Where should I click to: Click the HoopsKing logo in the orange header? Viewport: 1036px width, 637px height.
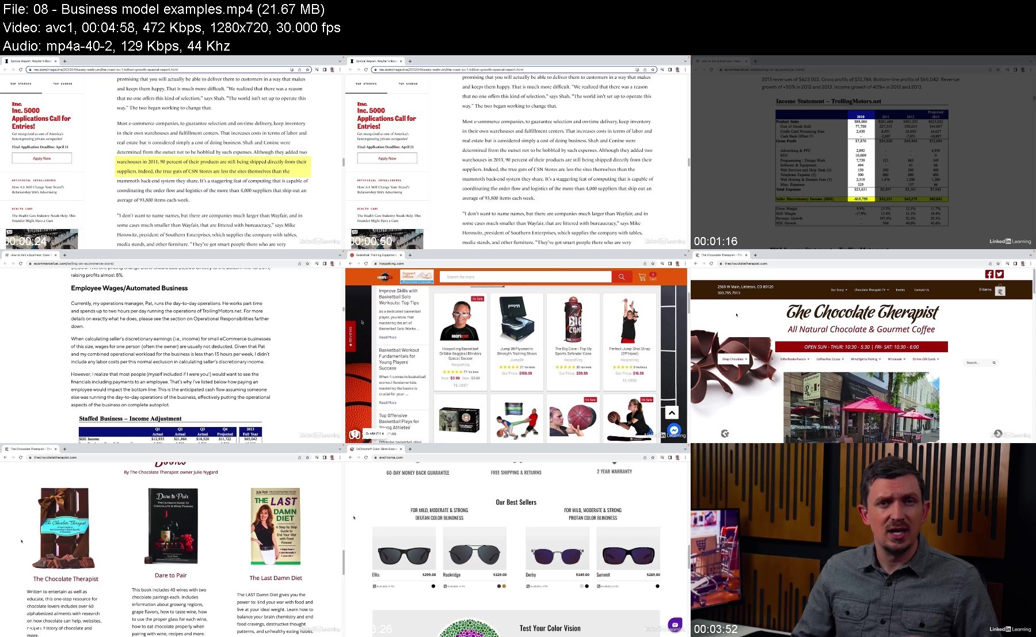coord(385,277)
